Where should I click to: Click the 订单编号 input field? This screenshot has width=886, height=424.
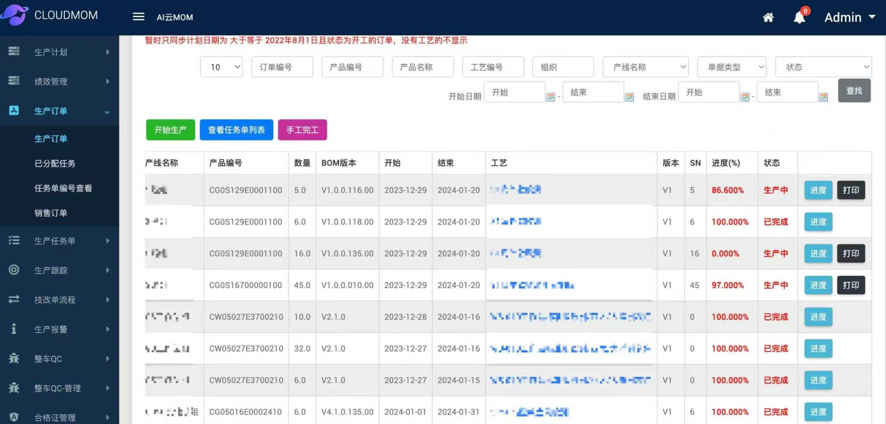(x=282, y=67)
